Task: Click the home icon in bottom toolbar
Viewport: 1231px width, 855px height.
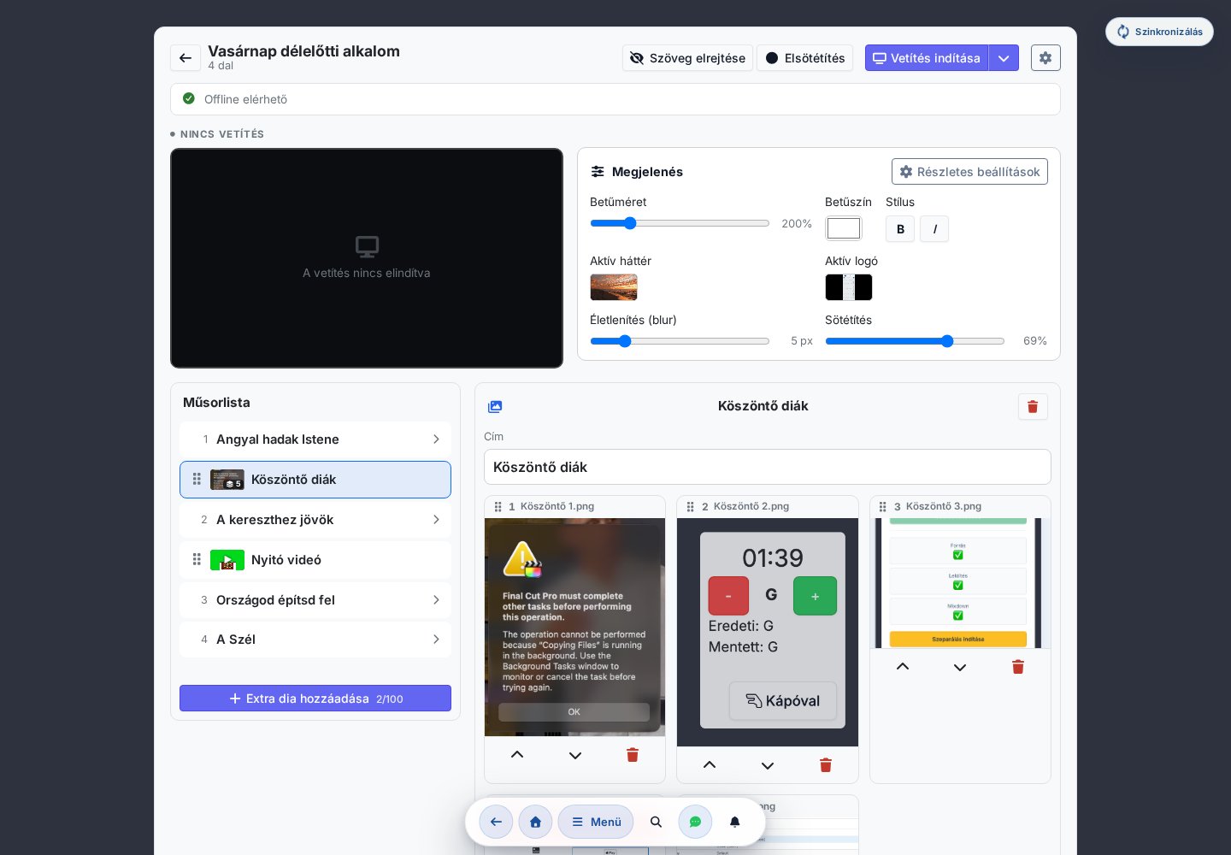Action: pyautogui.click(x=535, y=822)
